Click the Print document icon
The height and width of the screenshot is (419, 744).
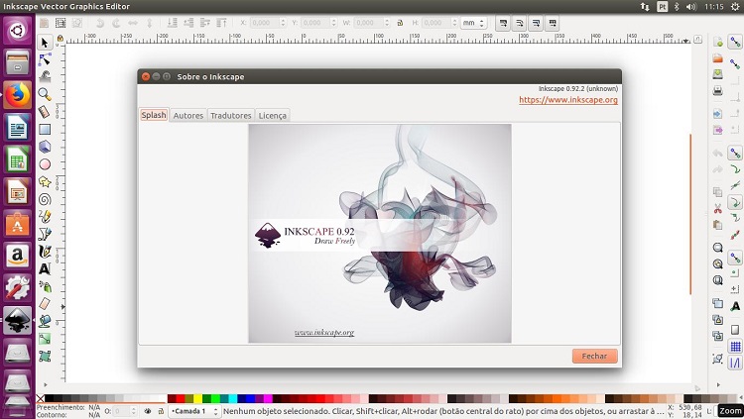(x=717, y=90)
